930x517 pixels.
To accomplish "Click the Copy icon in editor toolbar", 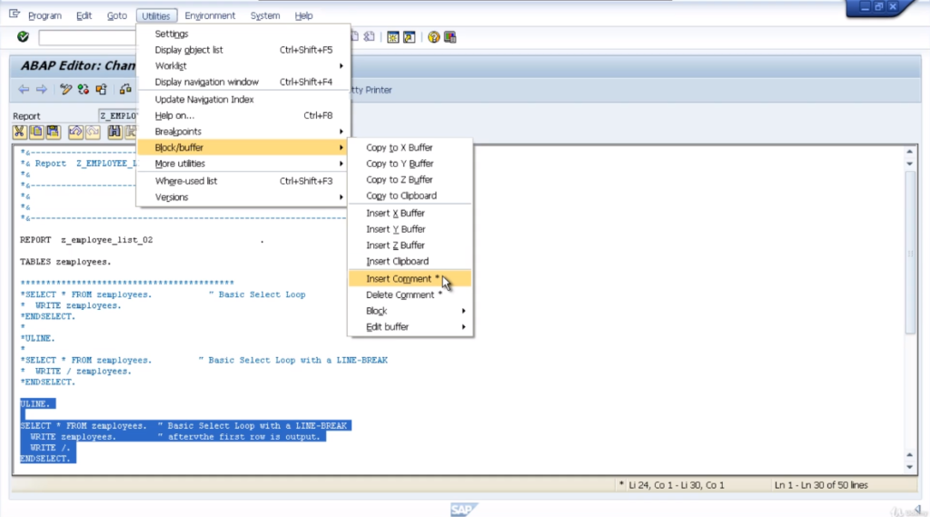I will tap(36, 132).
